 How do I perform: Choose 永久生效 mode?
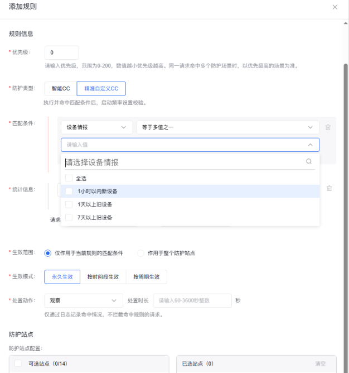62,276
